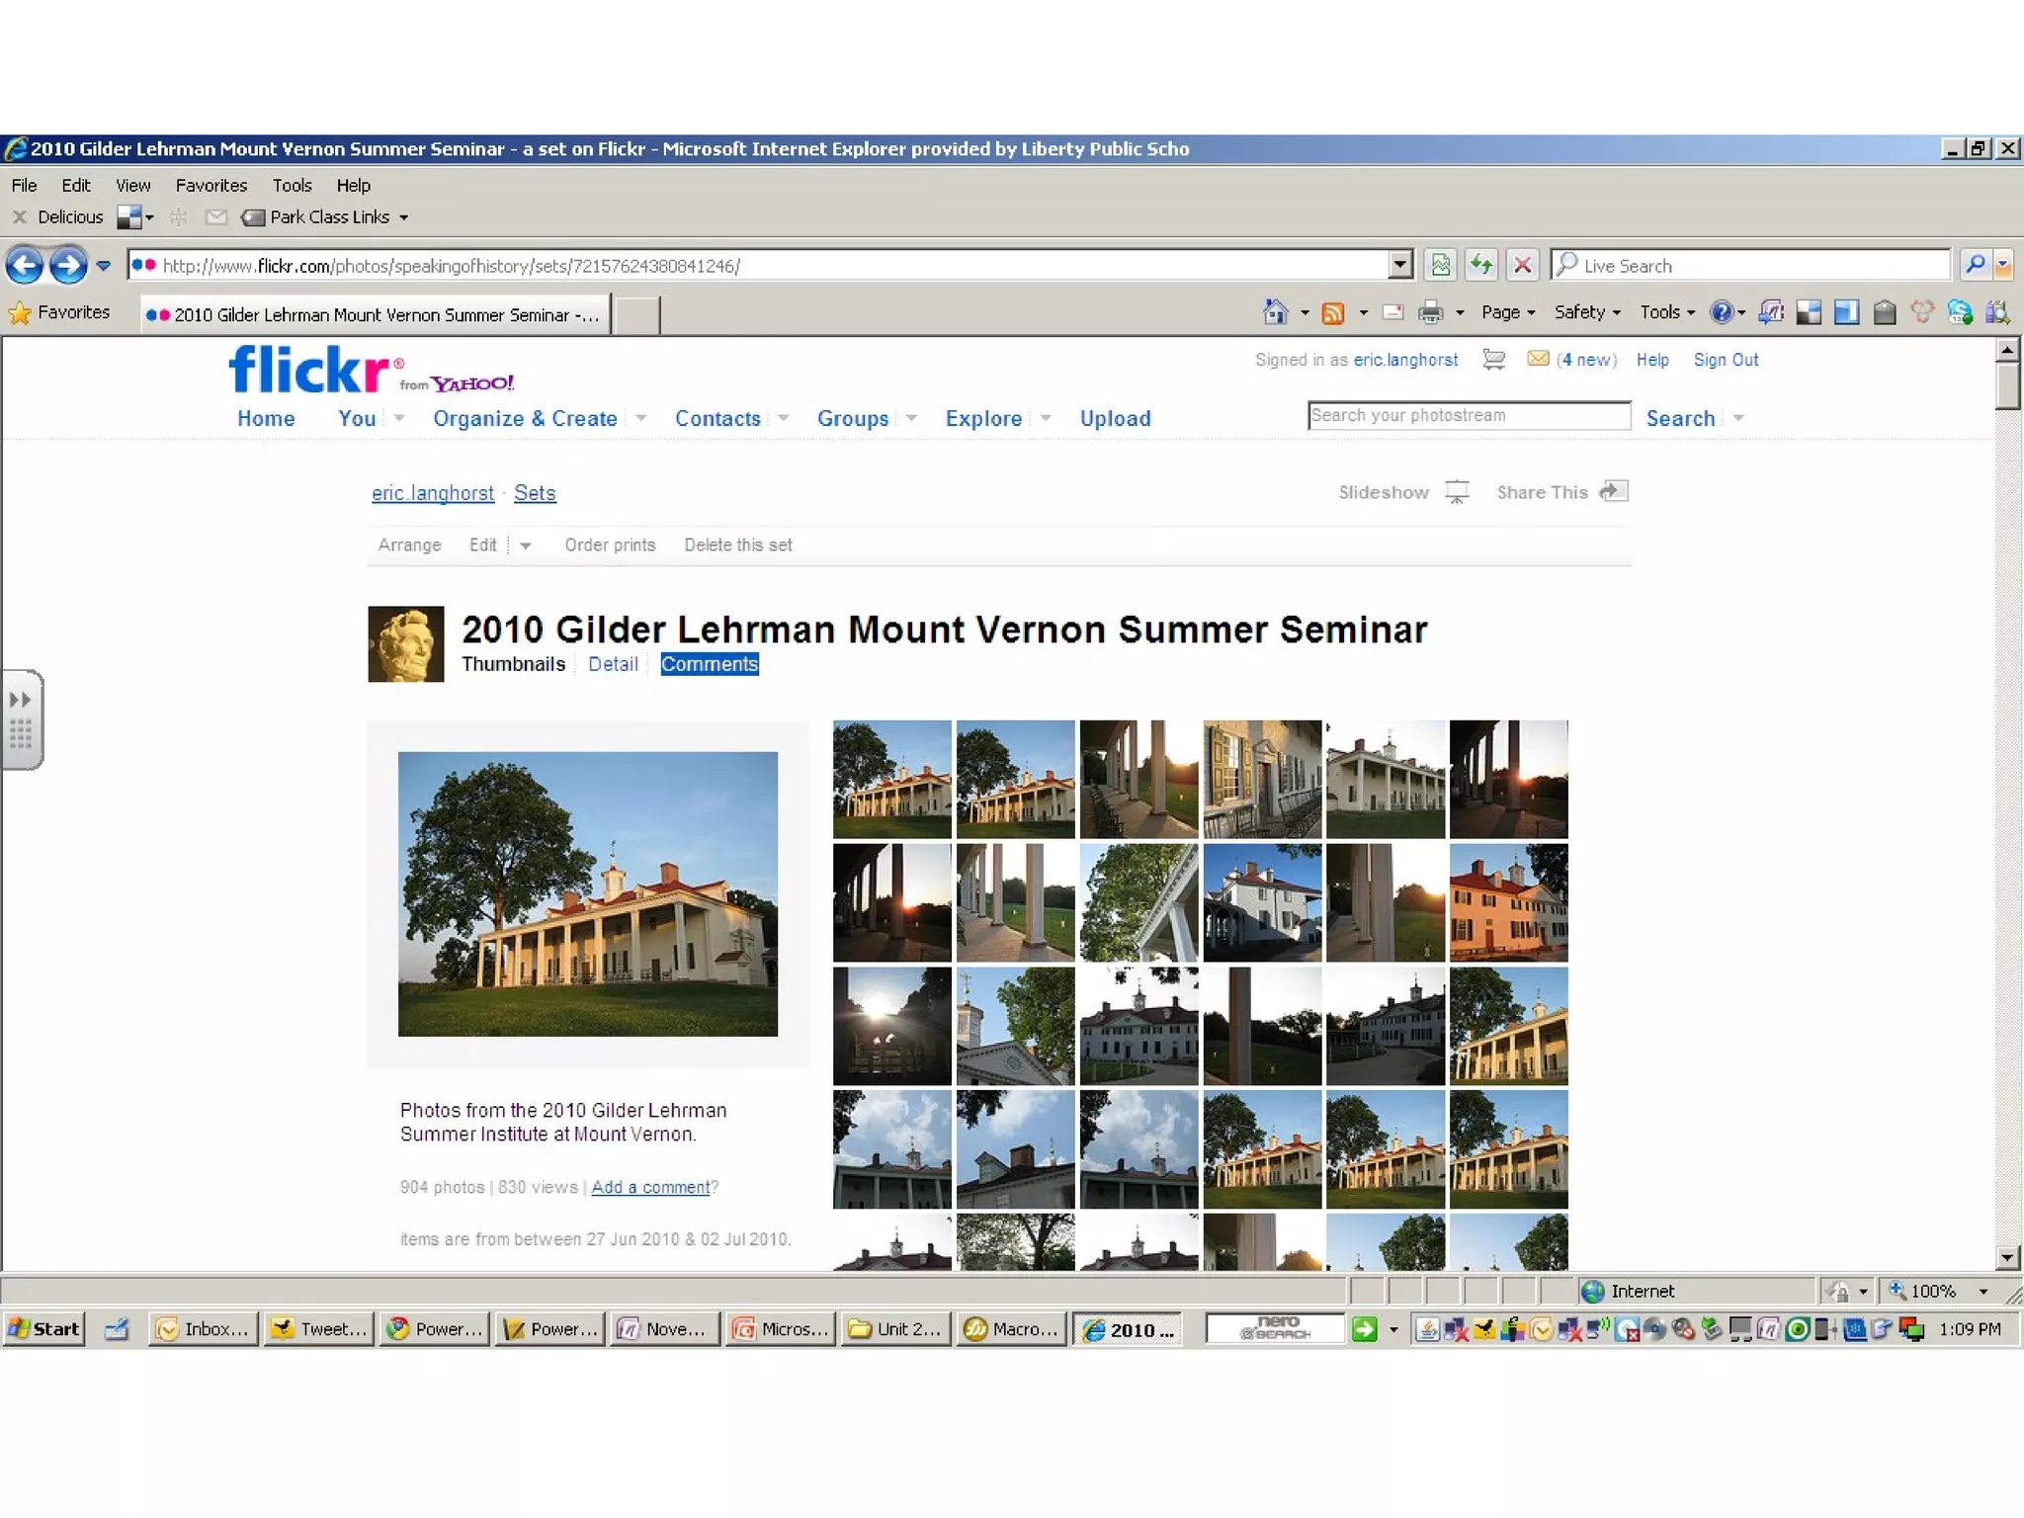
Task: Click the Home icon in command bar
Action: click(1275, 312)
